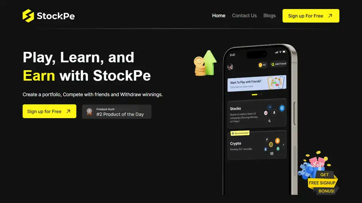Tap Amazon logo in Stocks card
362x203 pixels.
(274, 112)
